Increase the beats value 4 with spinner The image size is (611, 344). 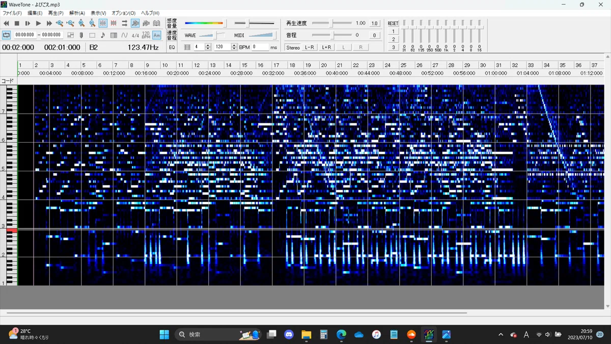pyautogui.click(x=207, y=45)
